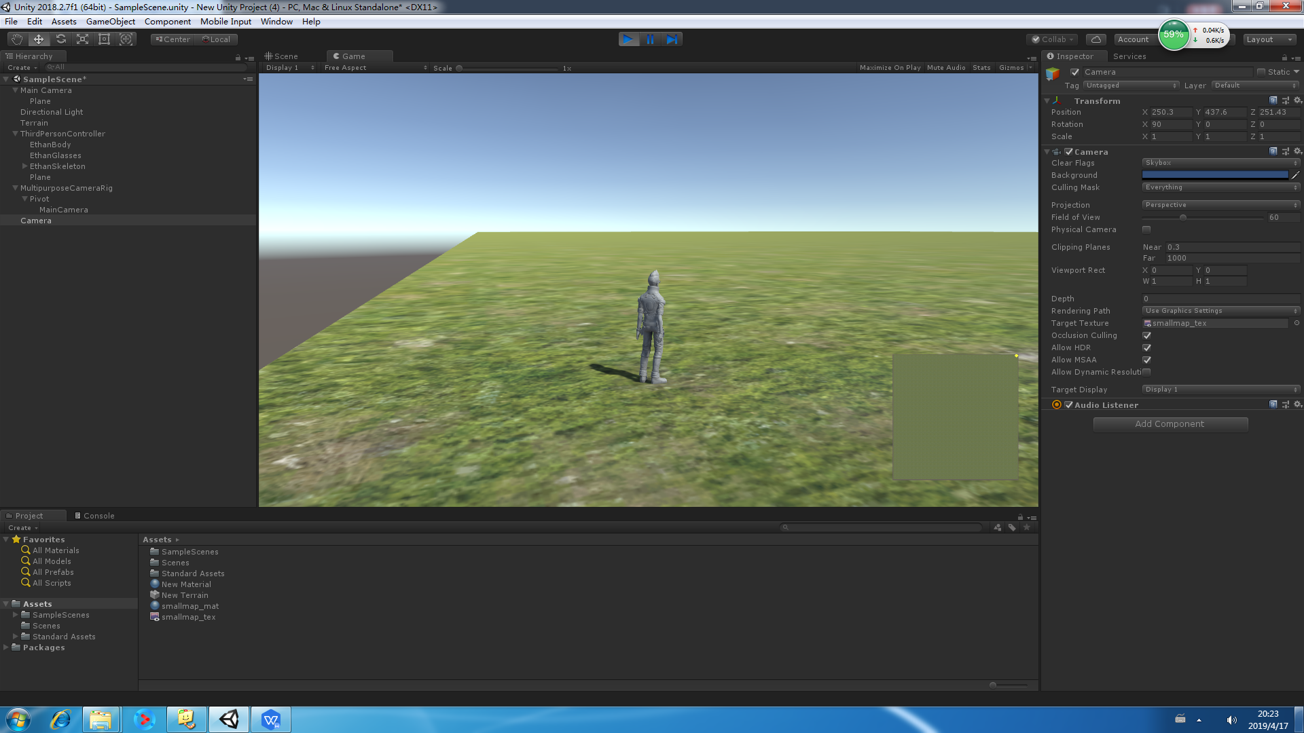Switch to the Services tab
The width and height of the screenshot is (1304, 733).
1129,56
